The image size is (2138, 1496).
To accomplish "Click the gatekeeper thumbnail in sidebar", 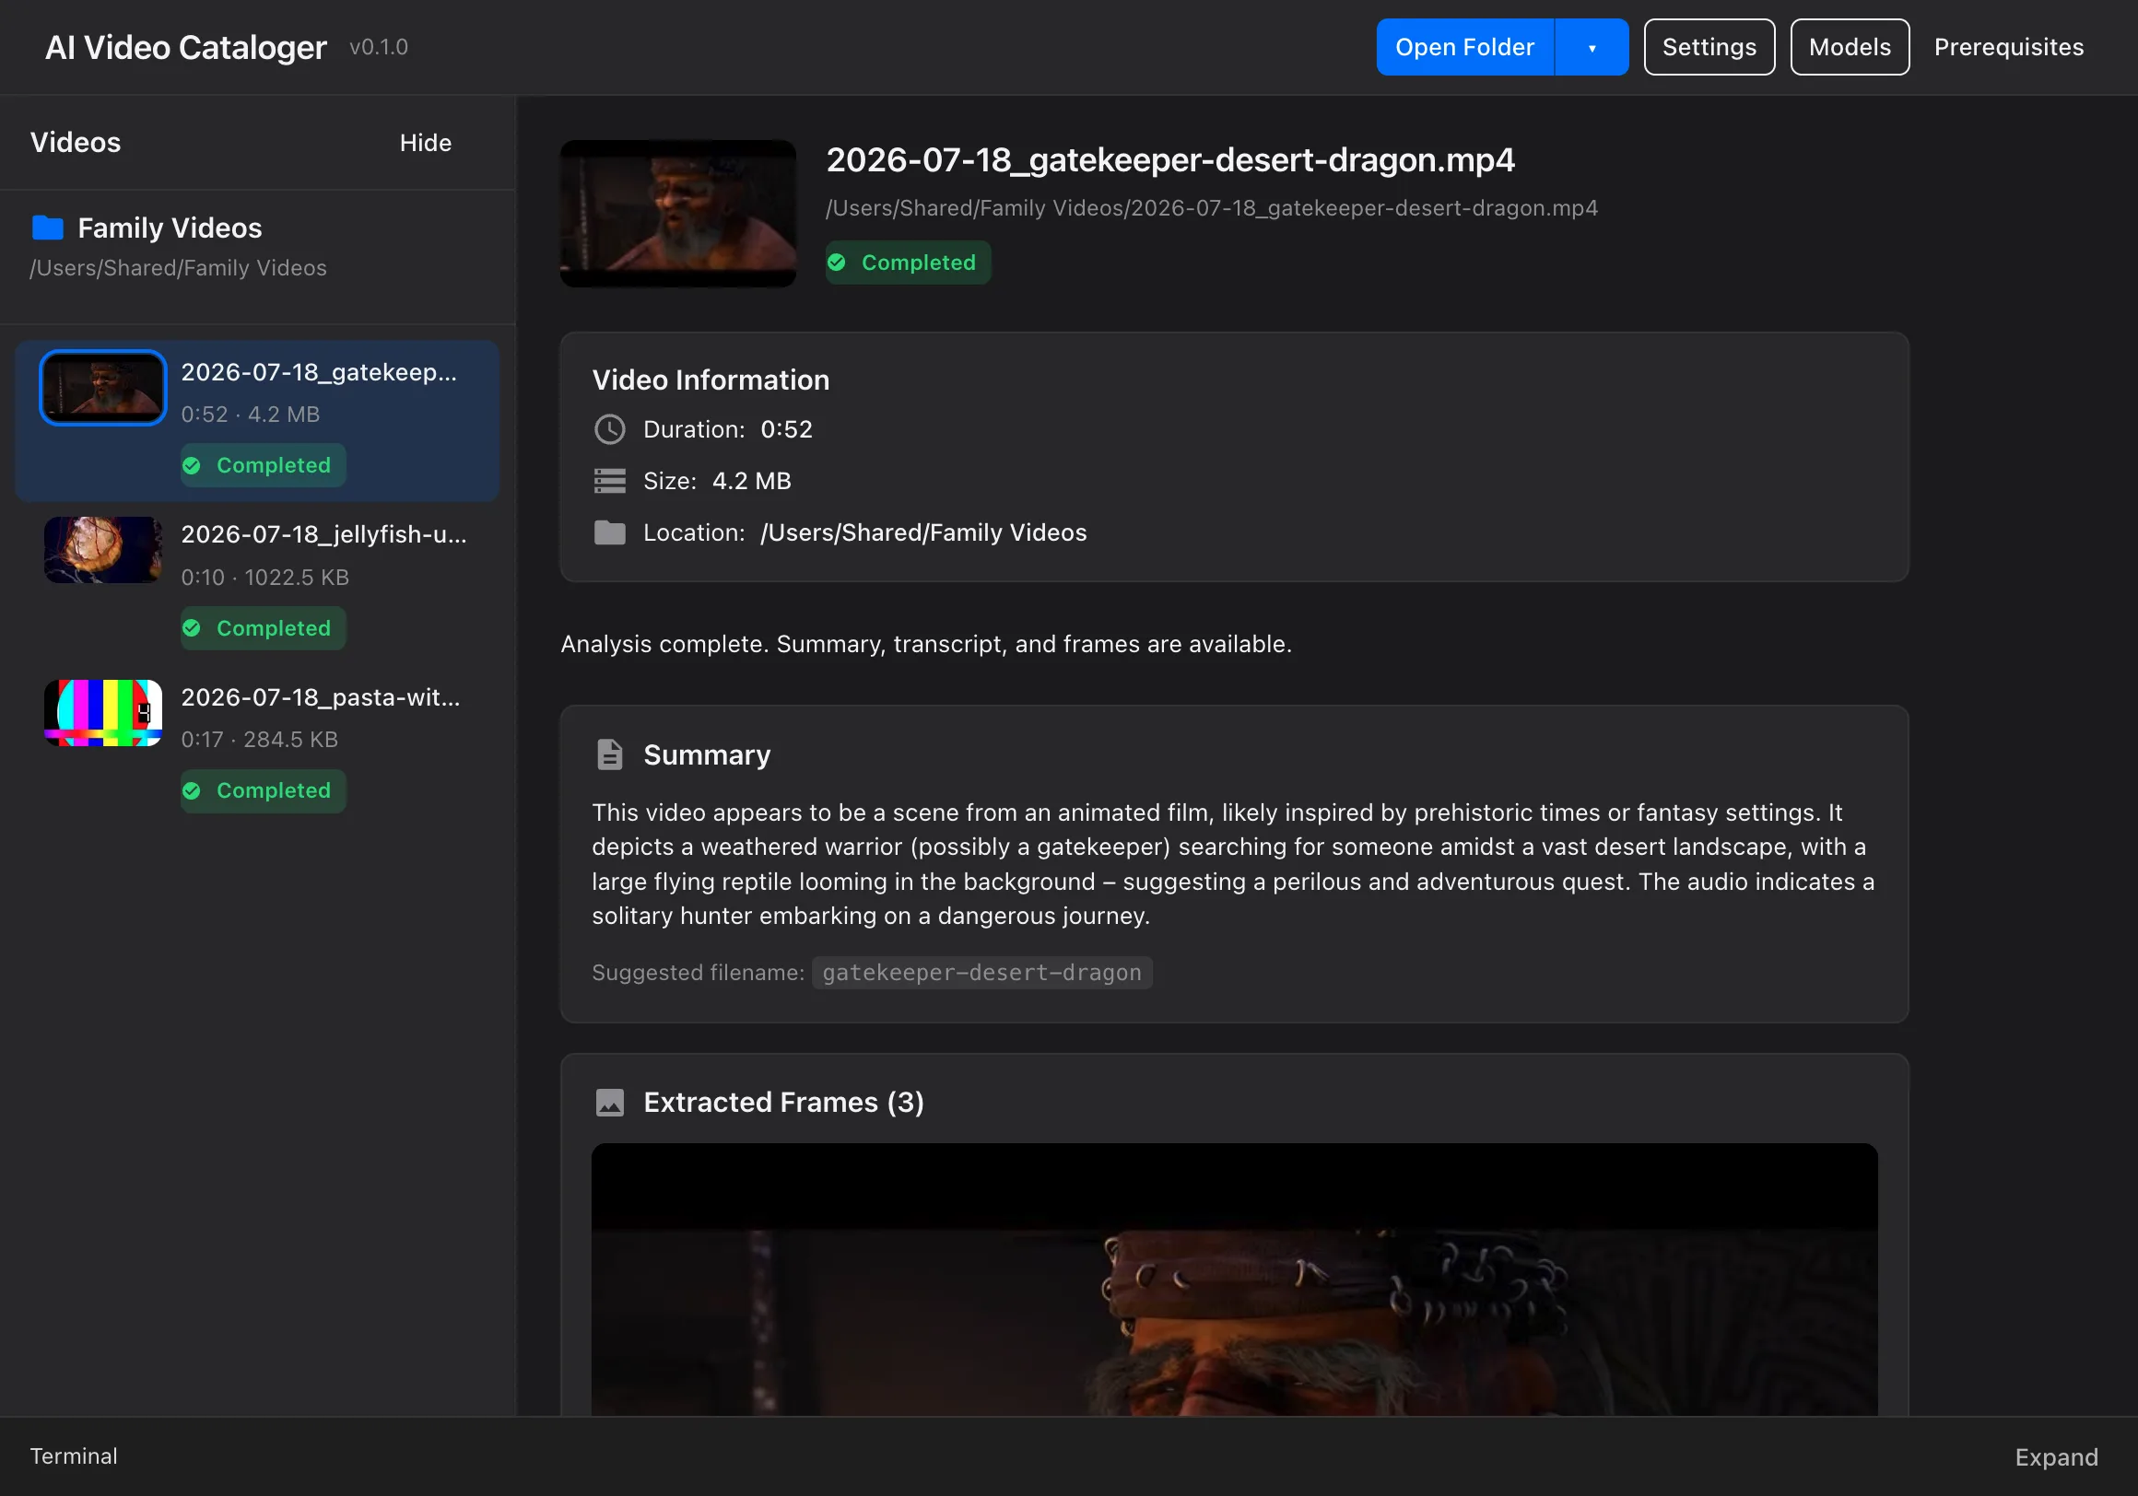I will [102, 387].
